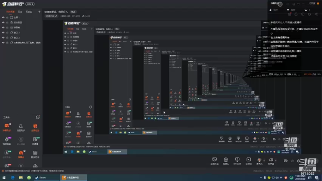322x181 pixels.
Task: Open the orientation pill beside the app logo
Action: tap(30, 4)
